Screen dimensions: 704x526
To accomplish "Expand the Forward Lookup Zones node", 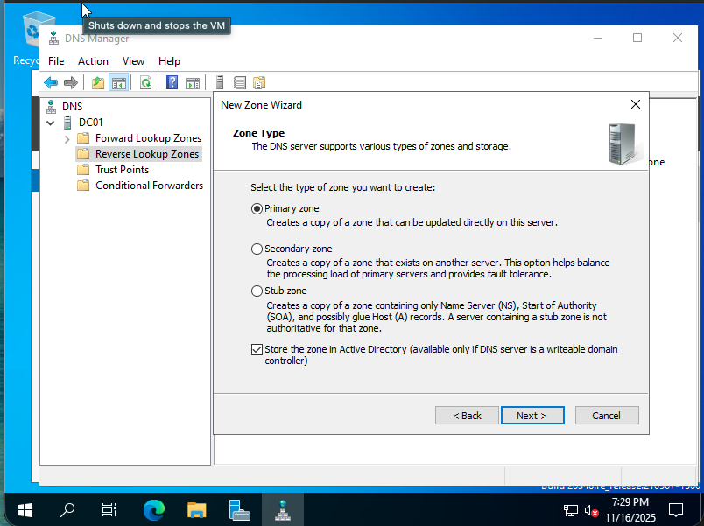I will coord(67,138).
